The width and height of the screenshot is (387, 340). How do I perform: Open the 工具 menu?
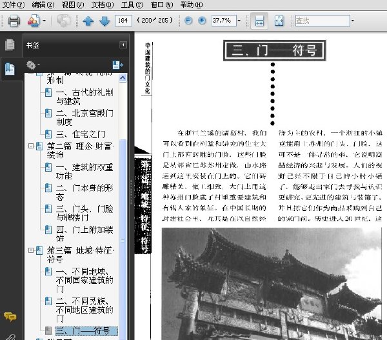pos(132,5)
